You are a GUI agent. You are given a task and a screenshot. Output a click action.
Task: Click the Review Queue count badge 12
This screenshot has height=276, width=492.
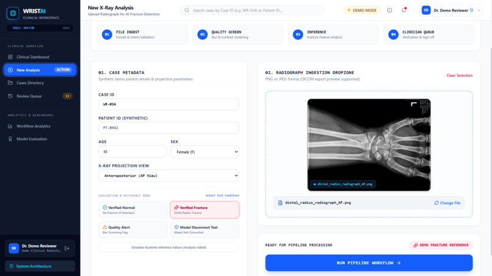tap(68, 96)
